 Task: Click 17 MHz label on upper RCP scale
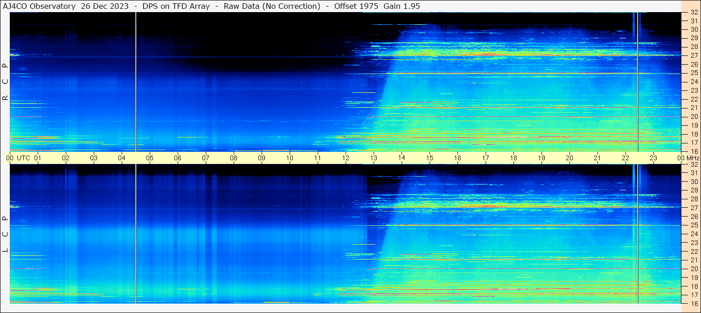694,143
